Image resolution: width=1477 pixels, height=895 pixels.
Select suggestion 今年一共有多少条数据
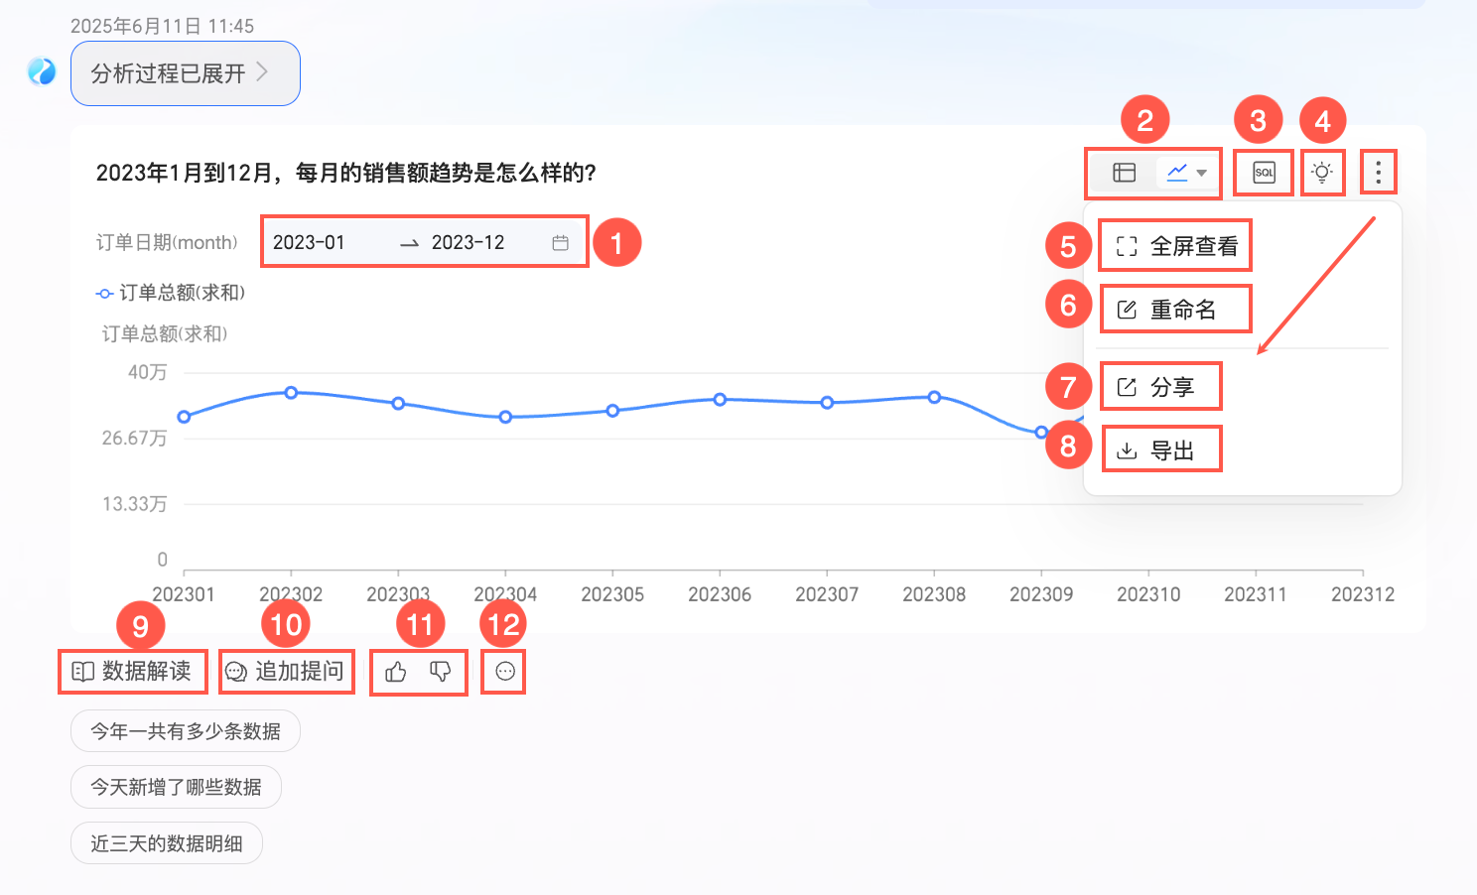[x=186, y=731]
